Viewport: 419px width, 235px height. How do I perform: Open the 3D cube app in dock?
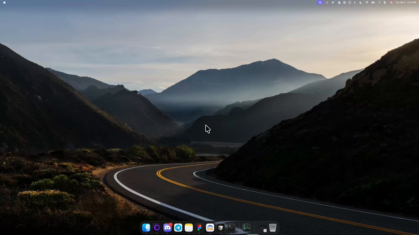point(221,228)
